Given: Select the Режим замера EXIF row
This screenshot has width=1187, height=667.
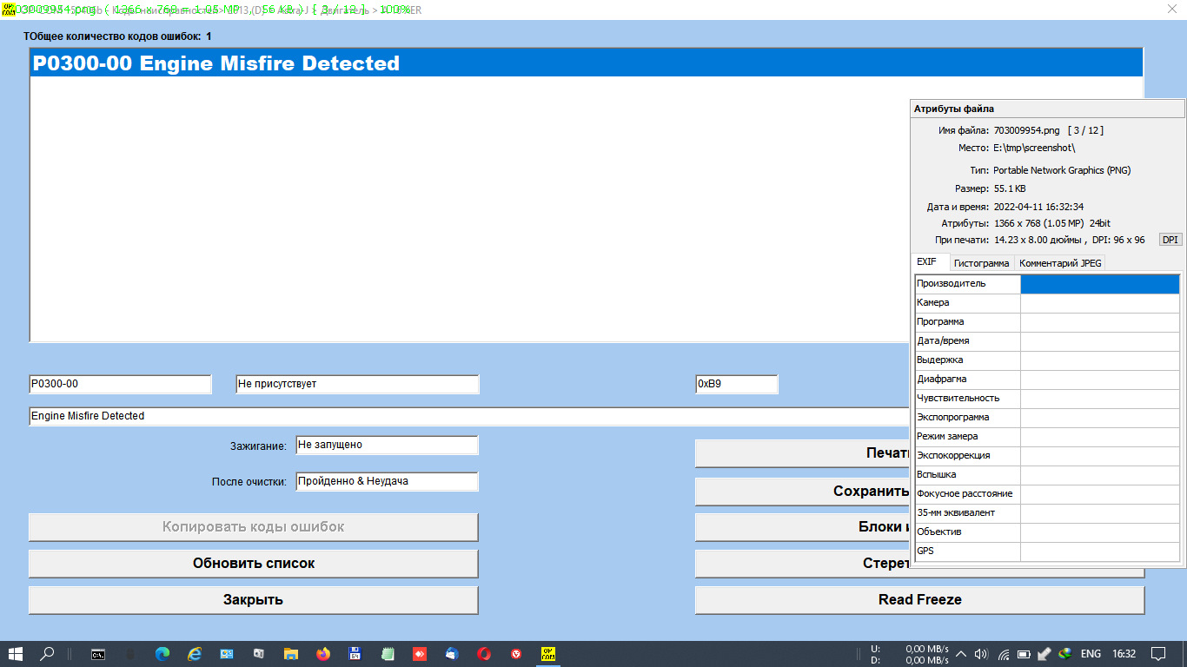Looking at the screenshot, I should coord(1047,437).
